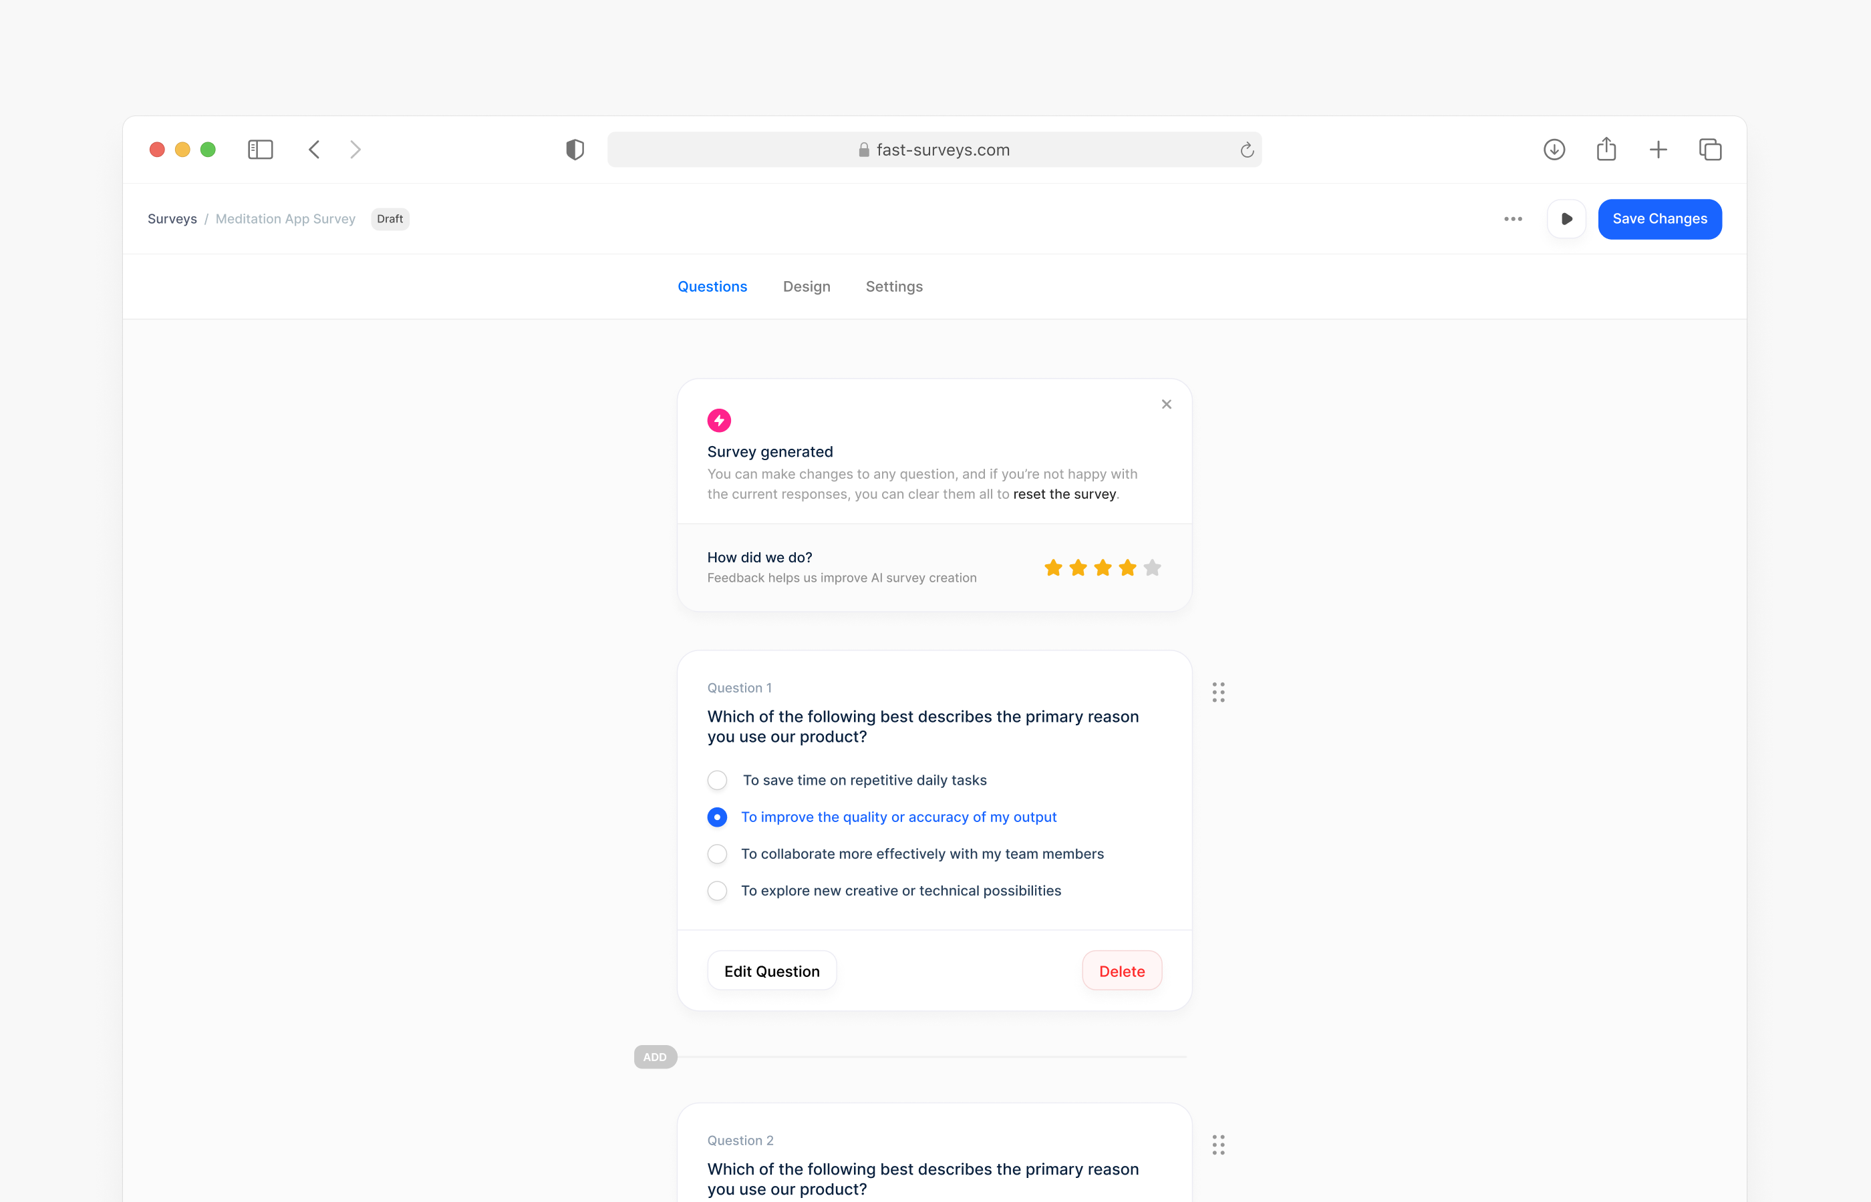Screen dimensions: 1871x1202
Task: Grab the drag handle for Question 1
Action: [1218, 692]
